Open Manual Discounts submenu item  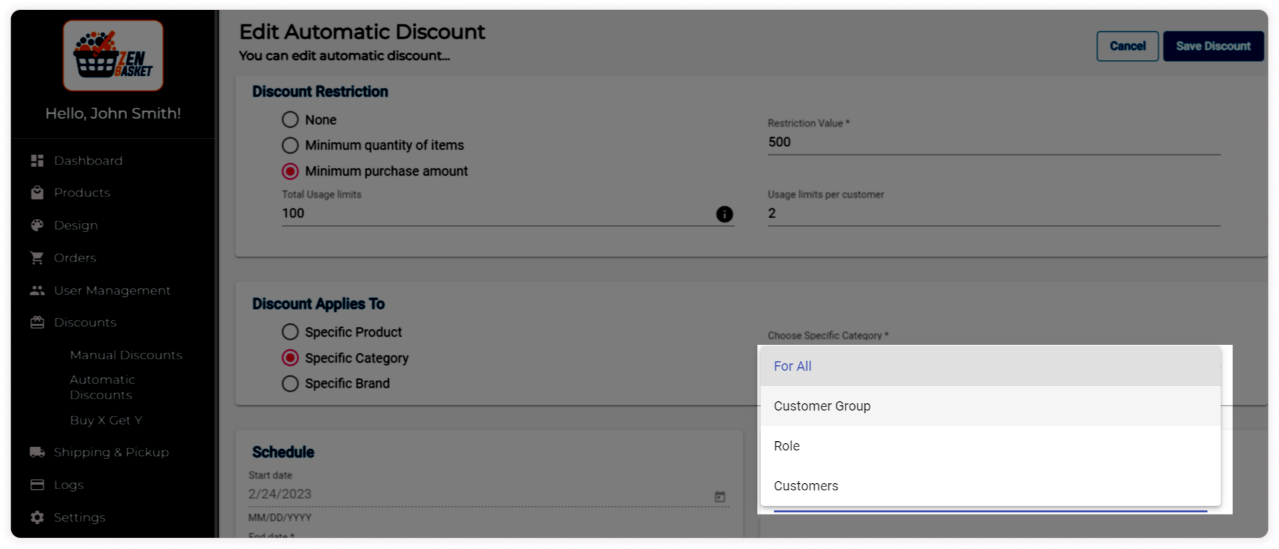tap(126, 355)
